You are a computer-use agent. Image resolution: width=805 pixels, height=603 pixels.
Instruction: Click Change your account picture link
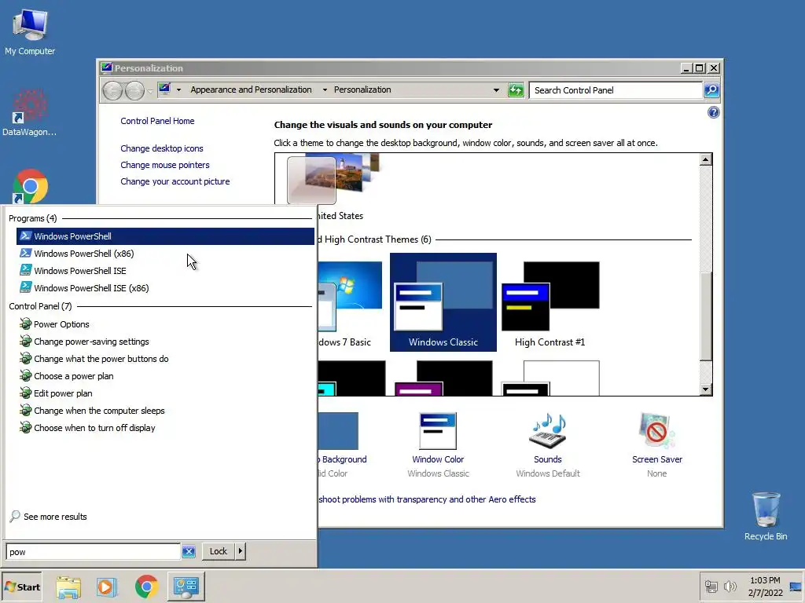(x=175, y=181)
